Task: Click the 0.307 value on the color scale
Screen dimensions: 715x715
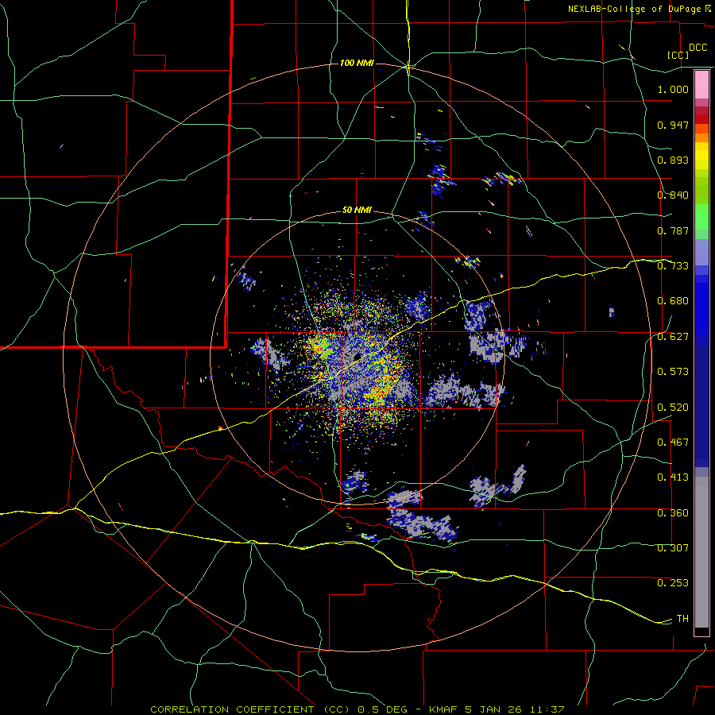Action: tap(673, 547)
